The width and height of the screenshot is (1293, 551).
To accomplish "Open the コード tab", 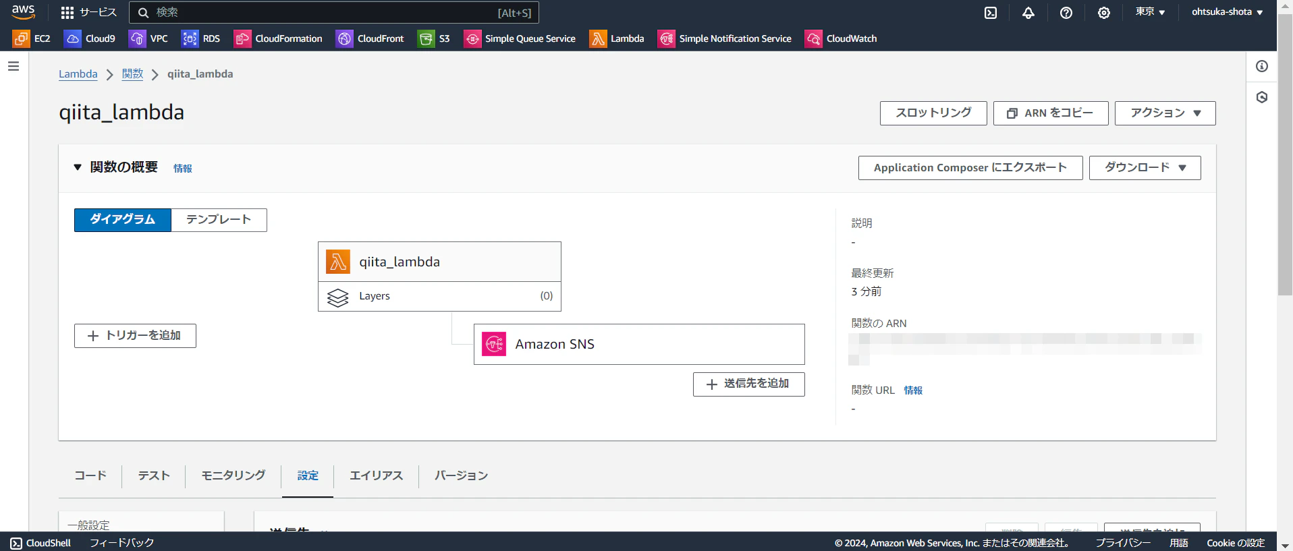I will [90, 475].
